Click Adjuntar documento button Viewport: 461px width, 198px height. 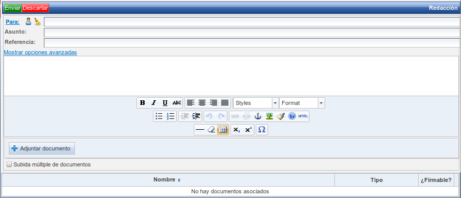42,148
